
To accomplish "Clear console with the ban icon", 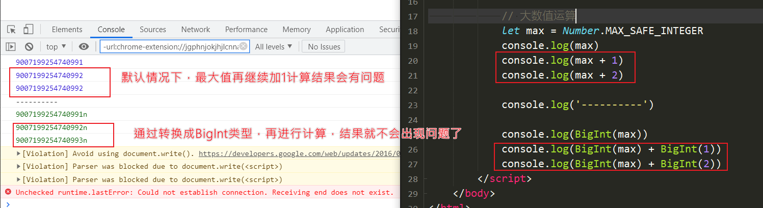I will [29, 47].
